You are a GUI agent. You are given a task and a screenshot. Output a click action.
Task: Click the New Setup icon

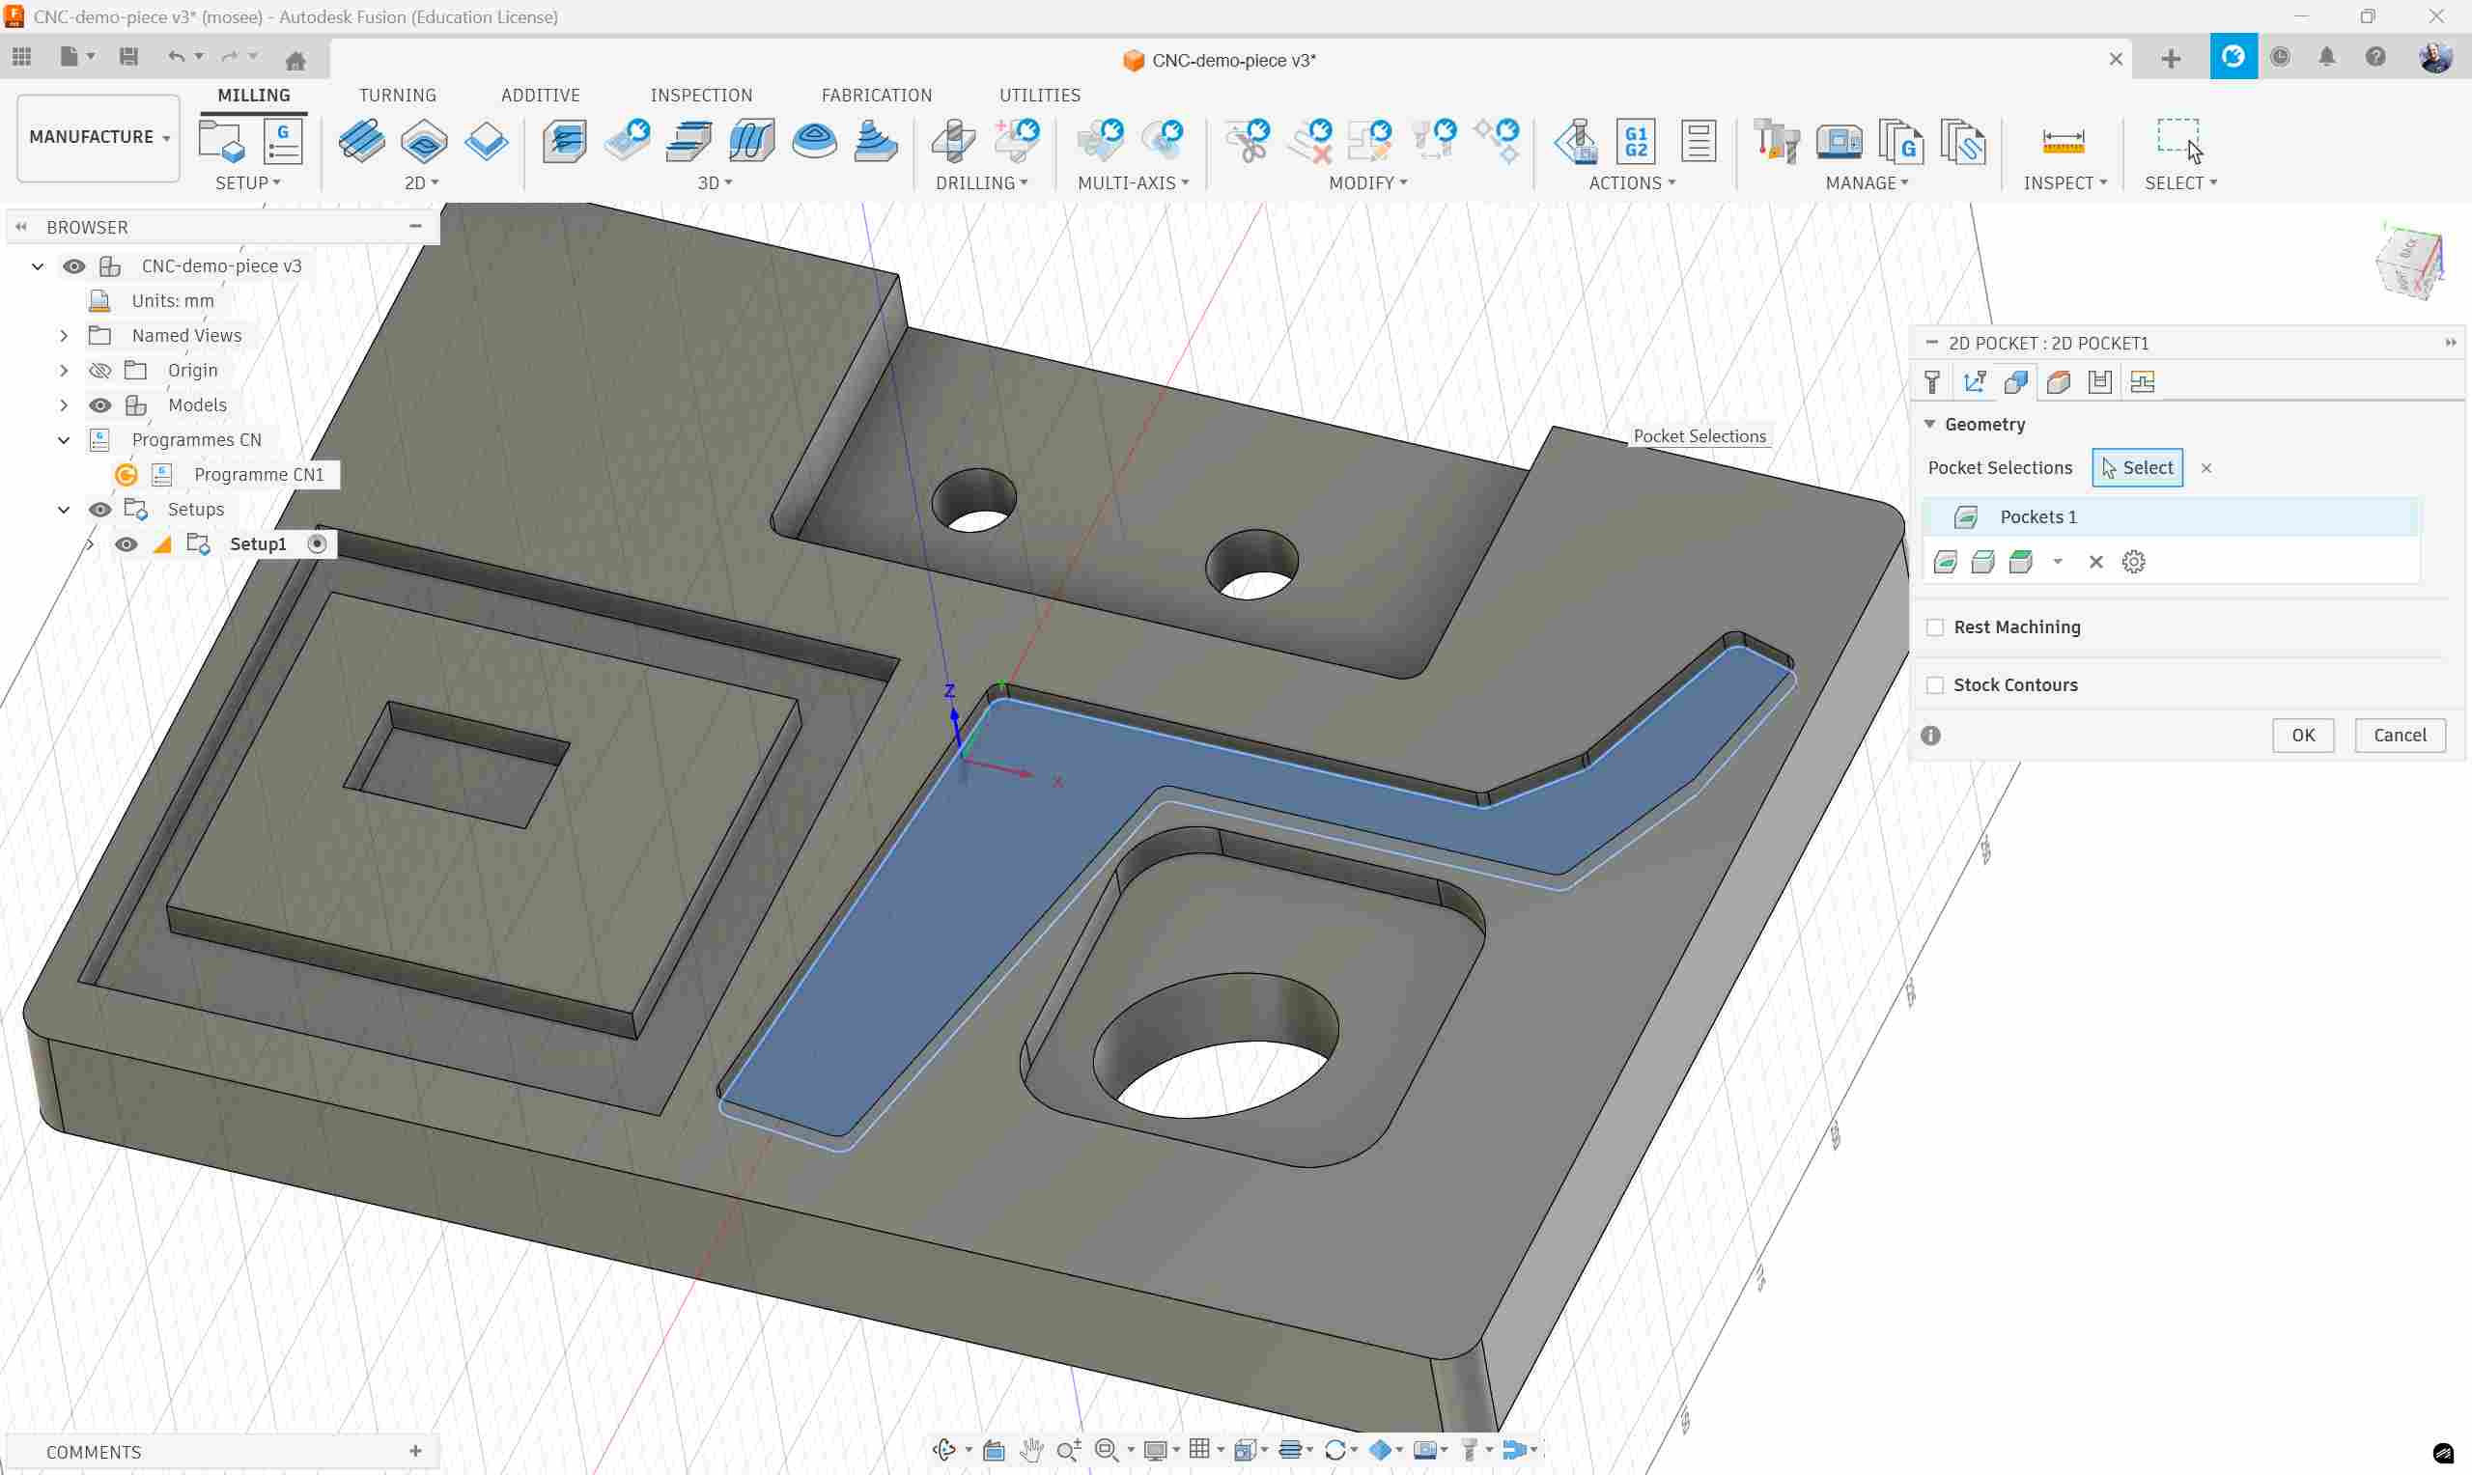(221, 141)
